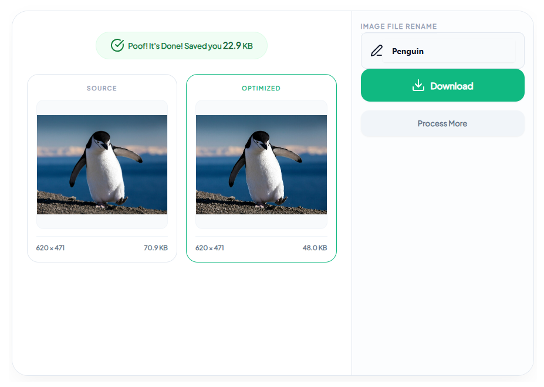Click the Process More button
The height and width of the screenshot is (387, 544).
[x=442, y=124]
